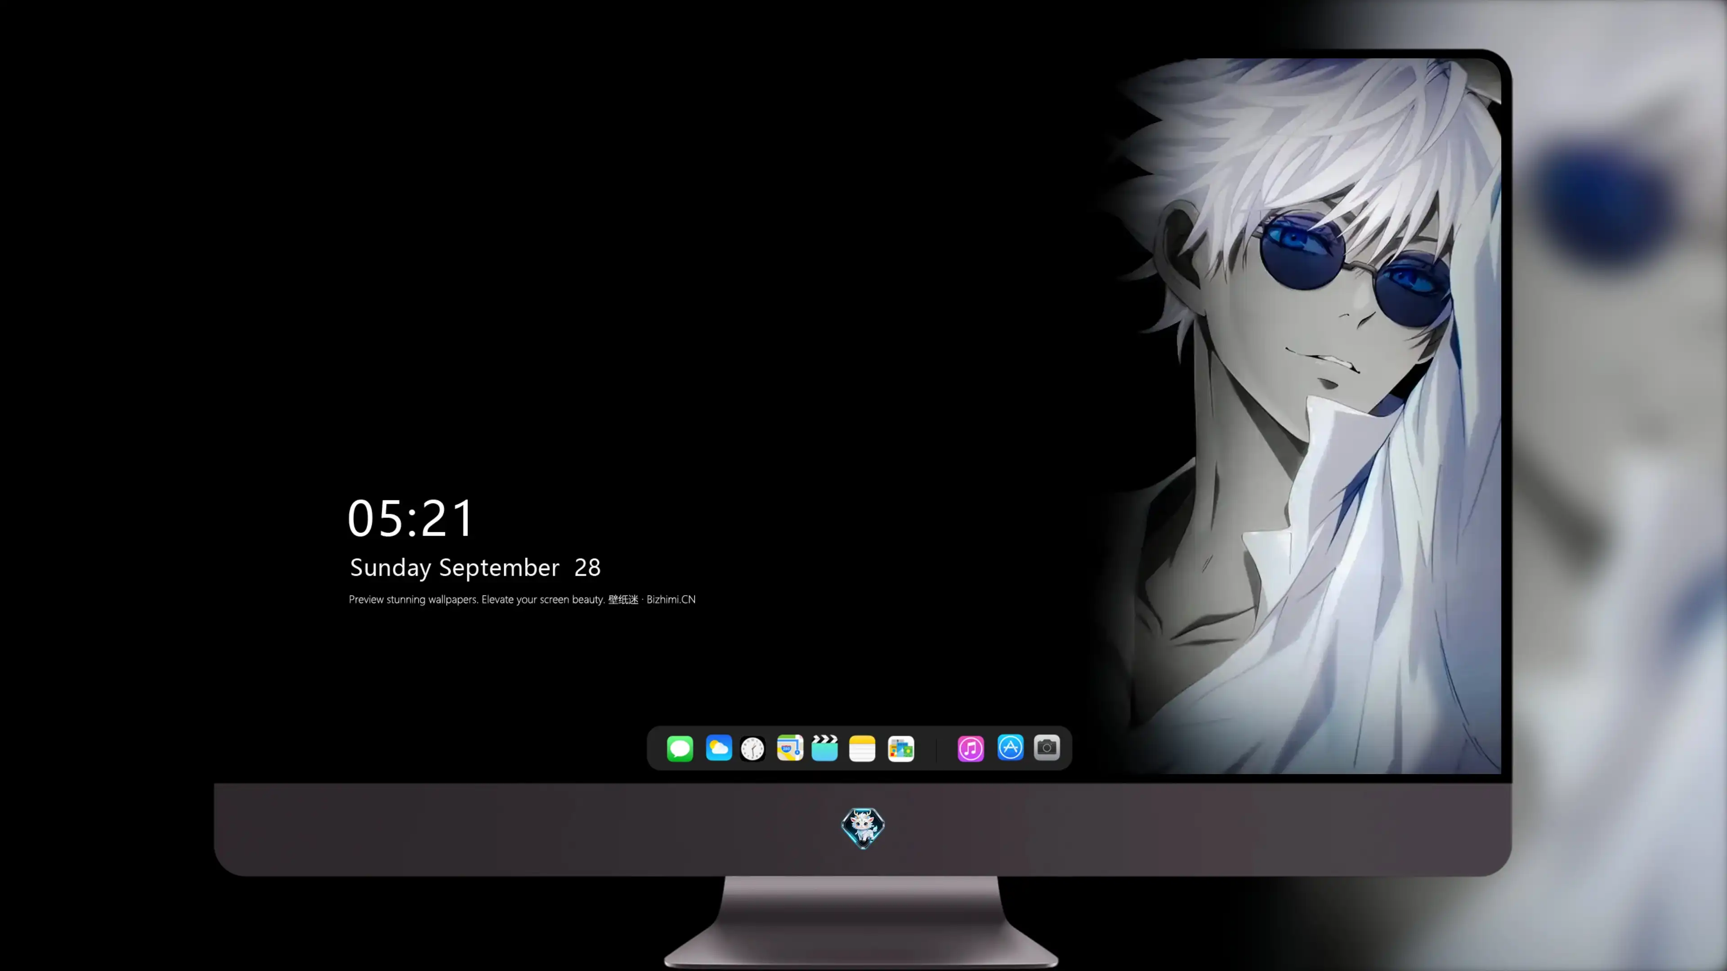Click the Bizhimi.CN wallpaper tagline text
The width and height of the screenshot is (1727, 971).
coord(522,599)
